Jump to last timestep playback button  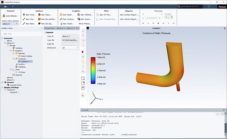click(173, 23)
